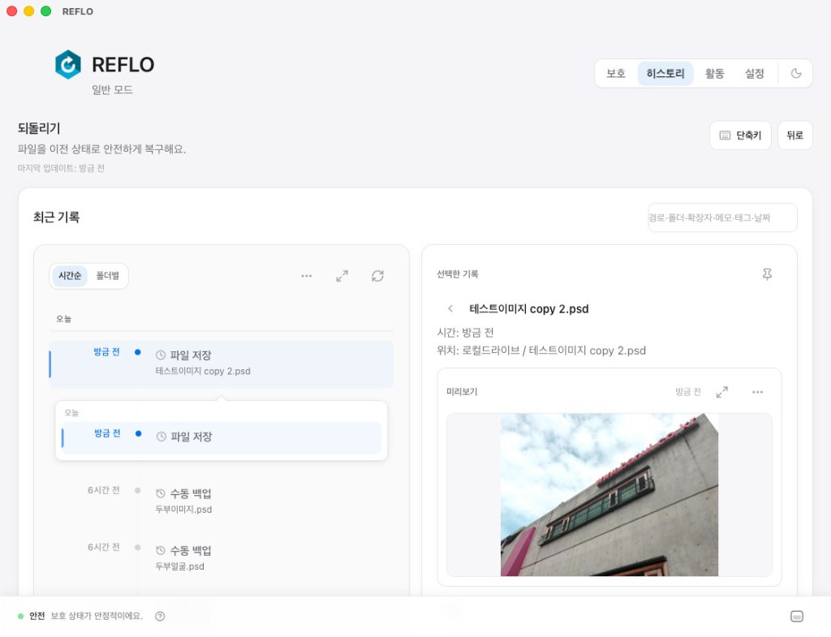
Task: Click the 테스트이미지 copy 2.psd title text
Action: [529, 309]
